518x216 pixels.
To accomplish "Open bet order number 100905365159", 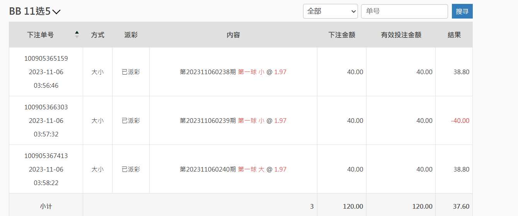I will [46, 59].
